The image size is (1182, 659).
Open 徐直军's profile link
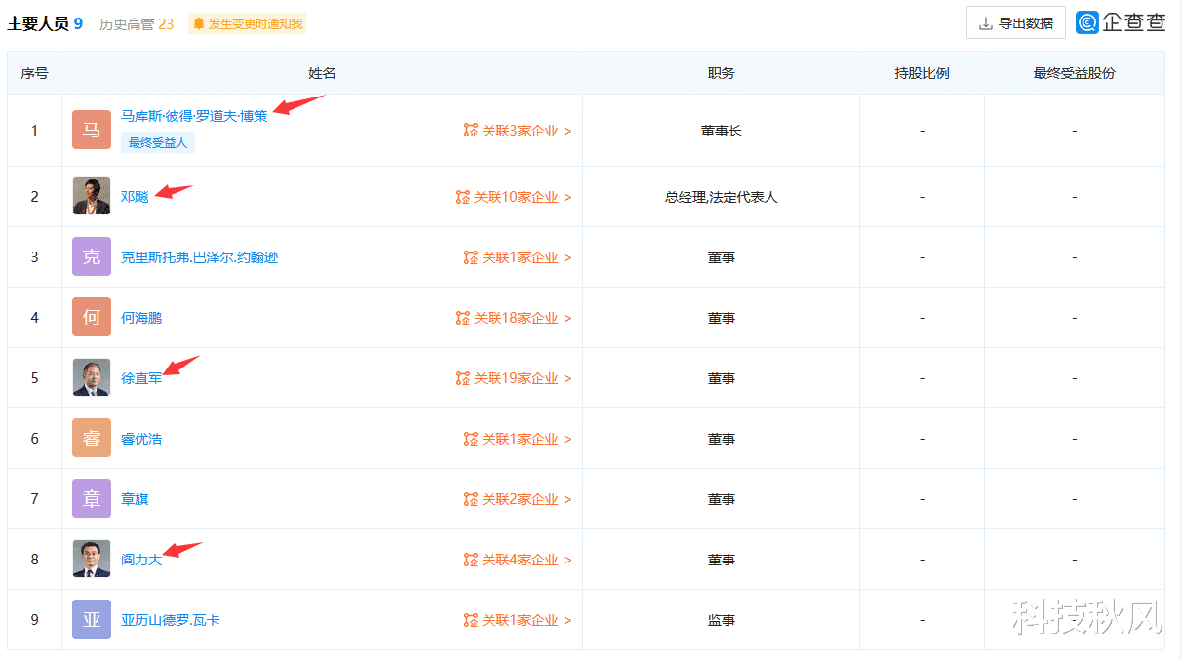141,377
